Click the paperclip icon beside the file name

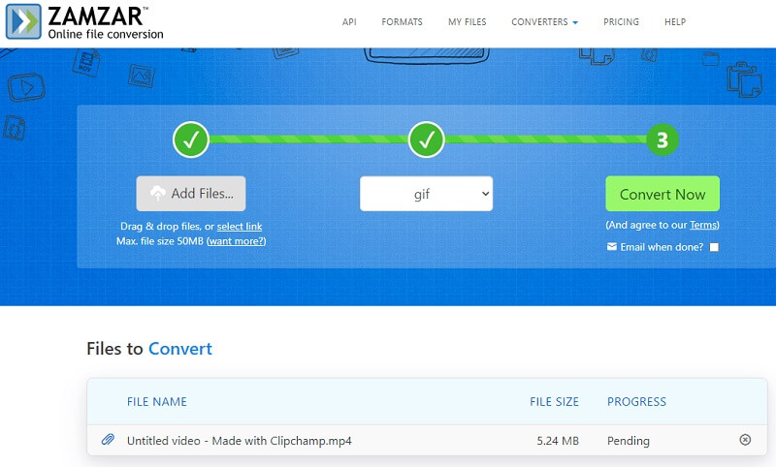click(108, 441)
